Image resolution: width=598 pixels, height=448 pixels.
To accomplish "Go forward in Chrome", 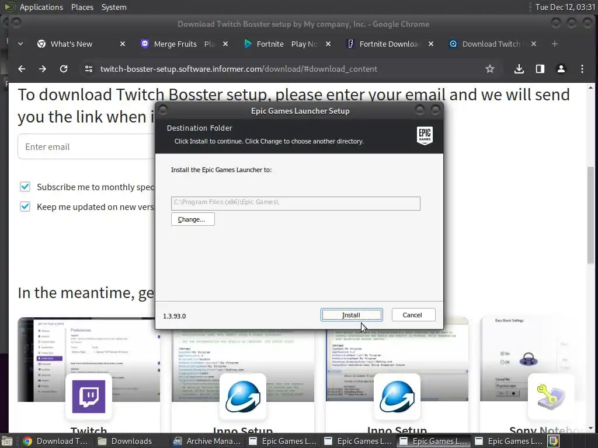I will (x=43, y=69).
